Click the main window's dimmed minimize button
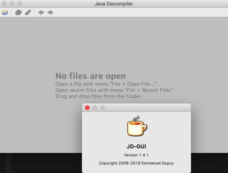This screenshot has height=173, width=228. [12, 3]
